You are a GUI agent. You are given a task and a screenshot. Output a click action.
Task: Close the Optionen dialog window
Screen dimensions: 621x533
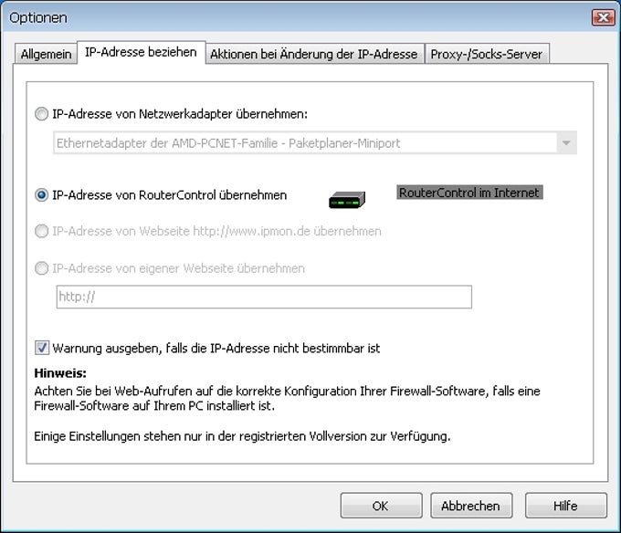[603, 18]
